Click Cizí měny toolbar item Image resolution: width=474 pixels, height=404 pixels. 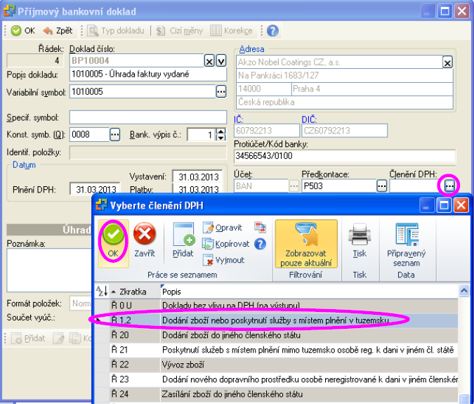click(x=179, y=30)
